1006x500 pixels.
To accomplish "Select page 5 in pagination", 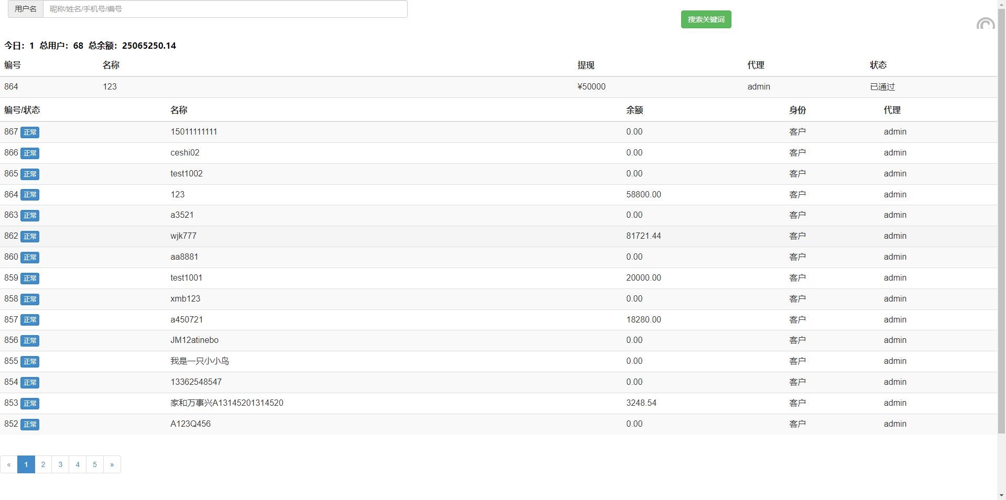I will click(95, 464).
